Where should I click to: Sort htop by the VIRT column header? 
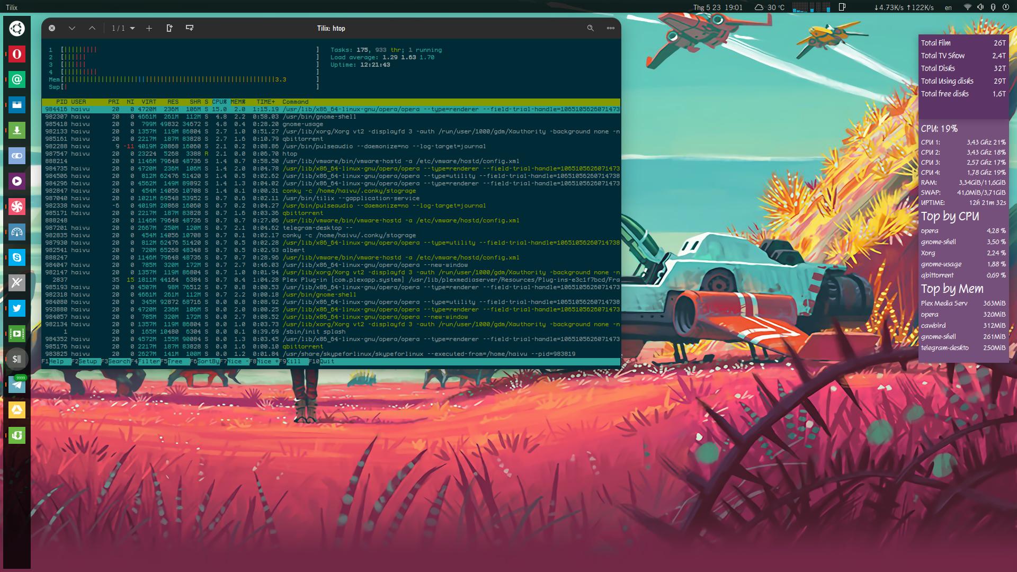click(149, 102)
